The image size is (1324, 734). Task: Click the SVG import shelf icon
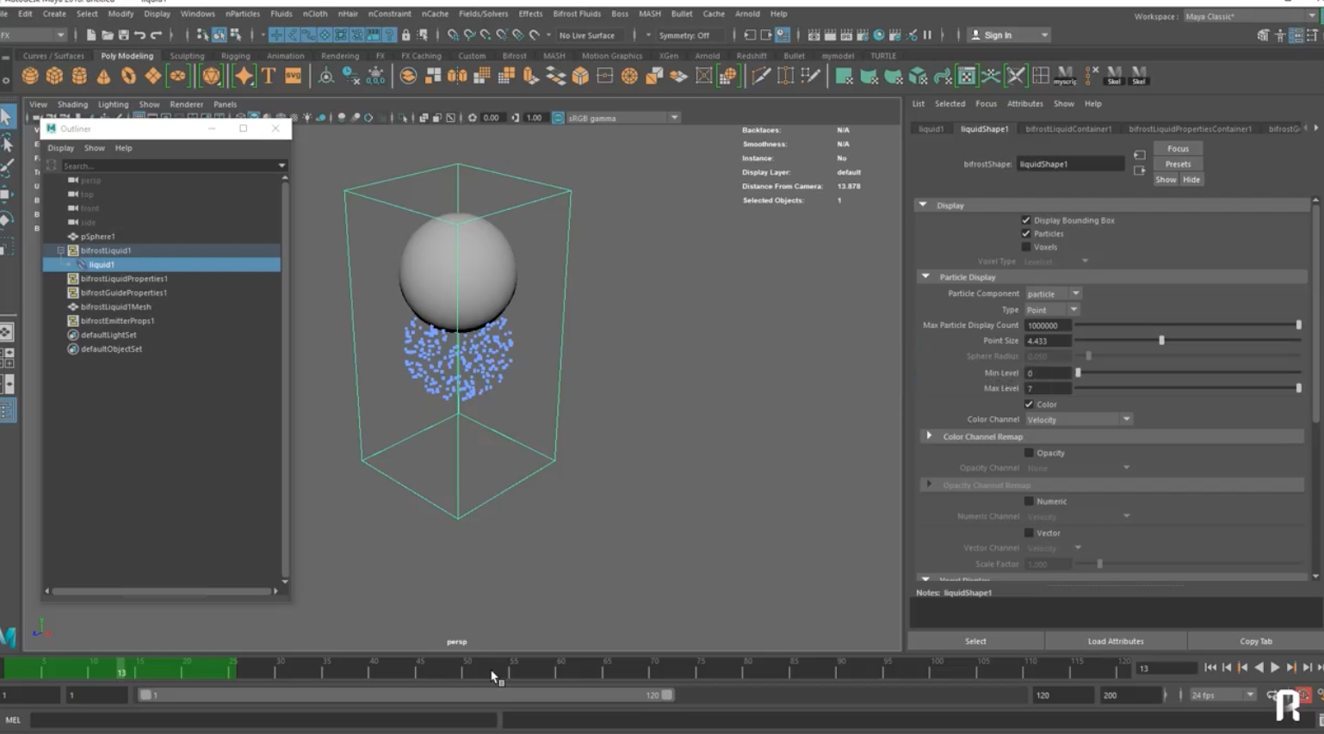point(293,77)
